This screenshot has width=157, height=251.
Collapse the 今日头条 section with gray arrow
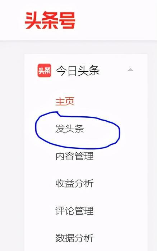tap(130, 70)
